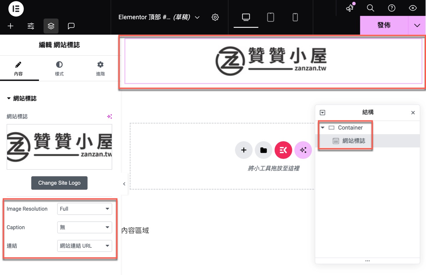The image size is (426, 275).
Task: Click the structure panel bottom handle dots
Action: [368, 261]
